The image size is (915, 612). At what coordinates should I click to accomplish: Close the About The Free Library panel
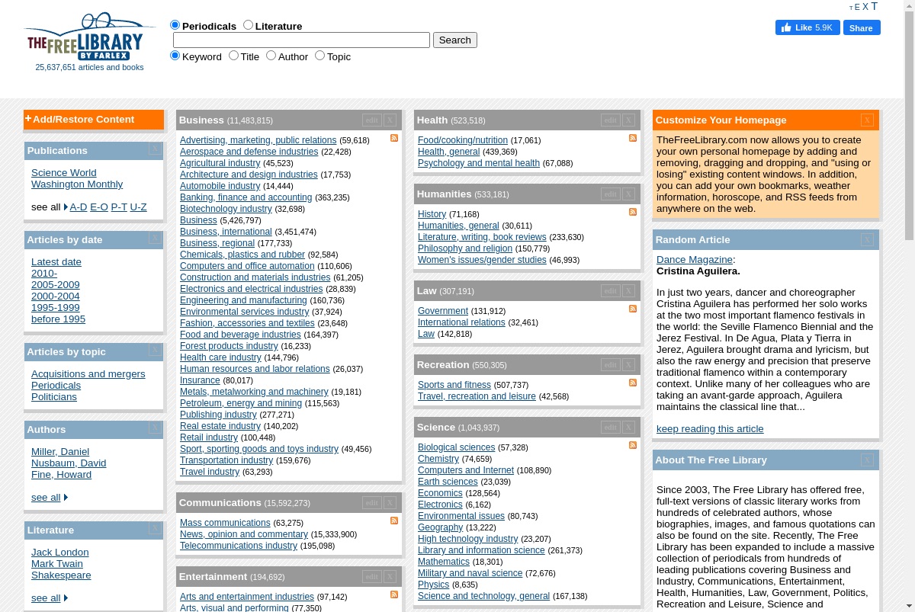click(x=867, y=460)
